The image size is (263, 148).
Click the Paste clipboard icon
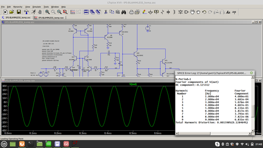(x=118, y=12)
